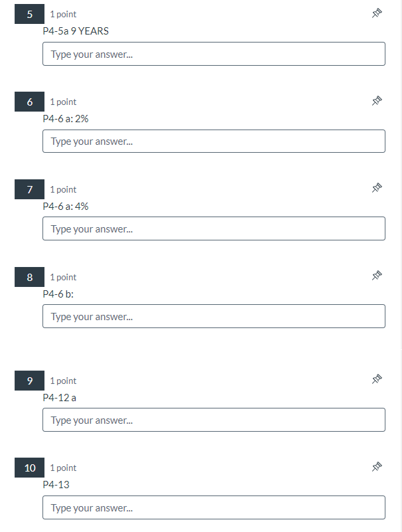Expand question 9 by clicking its badge

coord(29,380)
